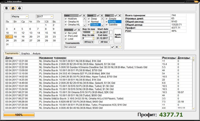Open the month dropdown showing Июль

point(27,17)
